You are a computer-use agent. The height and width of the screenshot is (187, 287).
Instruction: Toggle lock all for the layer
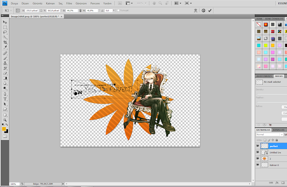tap(277, 140)
